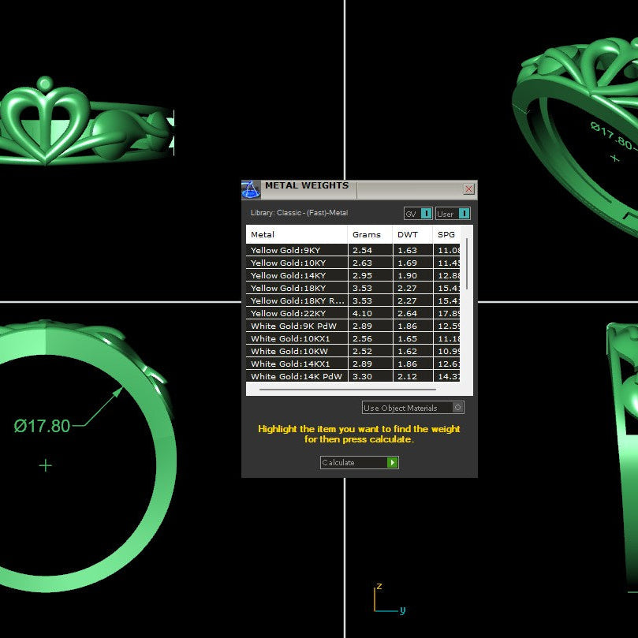Click the crosshair marker in the diameter viewport
The image size is (638, 638).
click(45, 465)
